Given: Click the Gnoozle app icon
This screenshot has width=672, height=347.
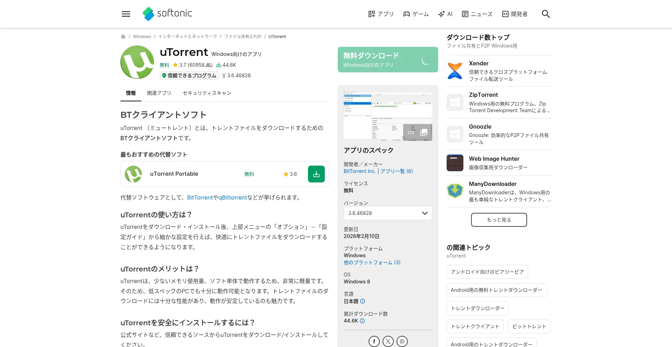Looking at the screenshot, I should click(x=455, y=134).
